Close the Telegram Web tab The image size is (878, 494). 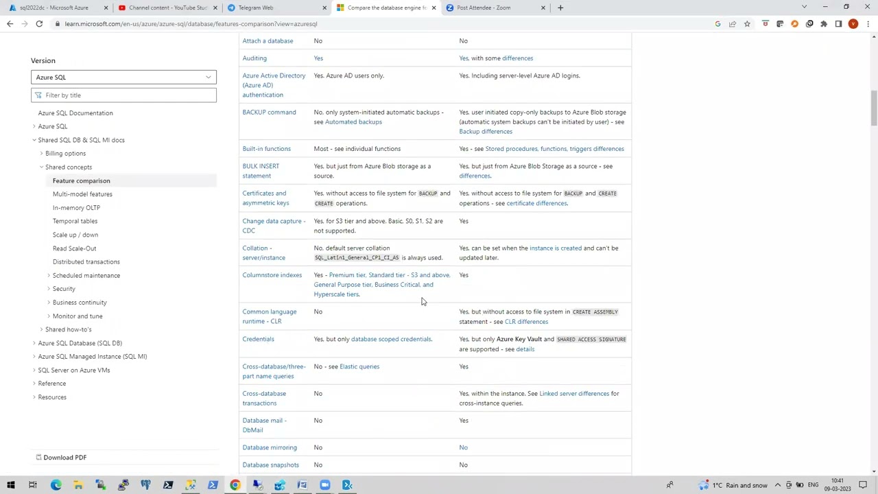tap(324, 8)
